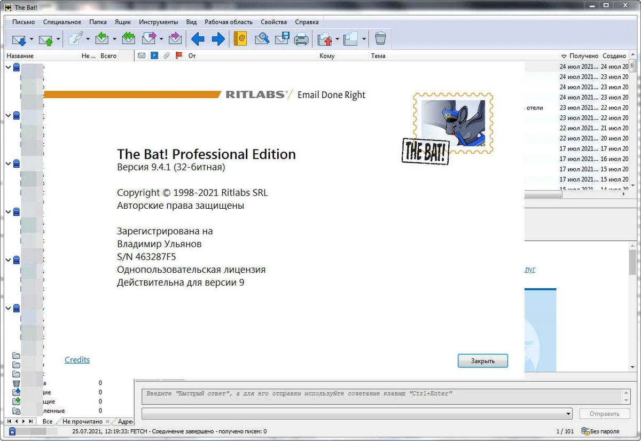Switch to the Все tab
Image resolution: width=641 pixels, height=441 pixels.
[x=48, y=421]
